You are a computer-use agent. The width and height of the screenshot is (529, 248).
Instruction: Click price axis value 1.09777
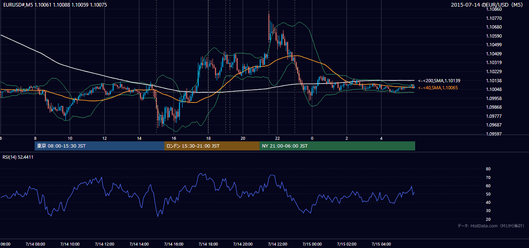pyautogui.click(x=494, y=116)
